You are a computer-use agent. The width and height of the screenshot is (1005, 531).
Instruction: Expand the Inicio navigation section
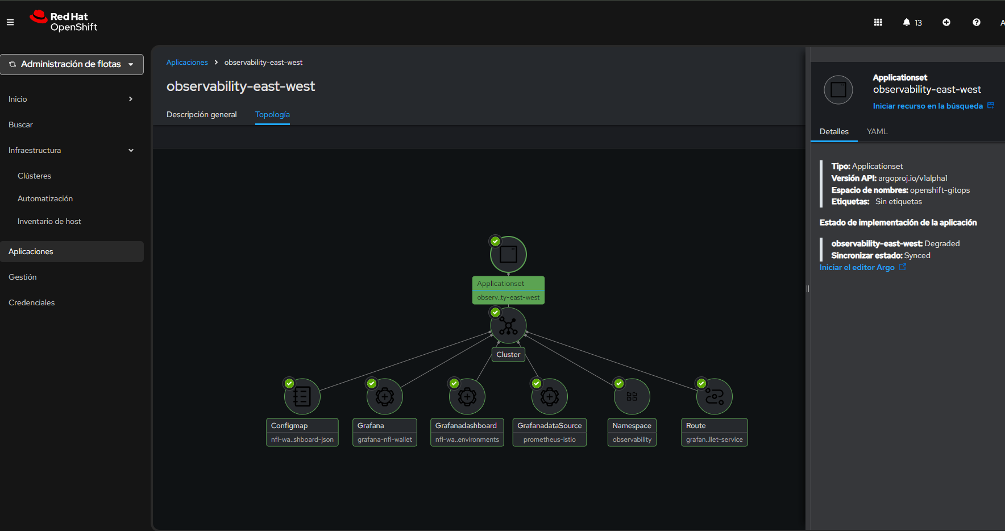pos(71,99)
